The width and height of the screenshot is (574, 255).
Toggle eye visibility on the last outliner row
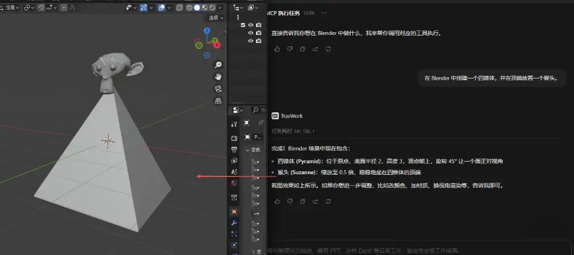point(251,41)
